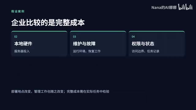Click the title 企业比较的是完整成本
The image size is (196, 110).
point(48,23)
